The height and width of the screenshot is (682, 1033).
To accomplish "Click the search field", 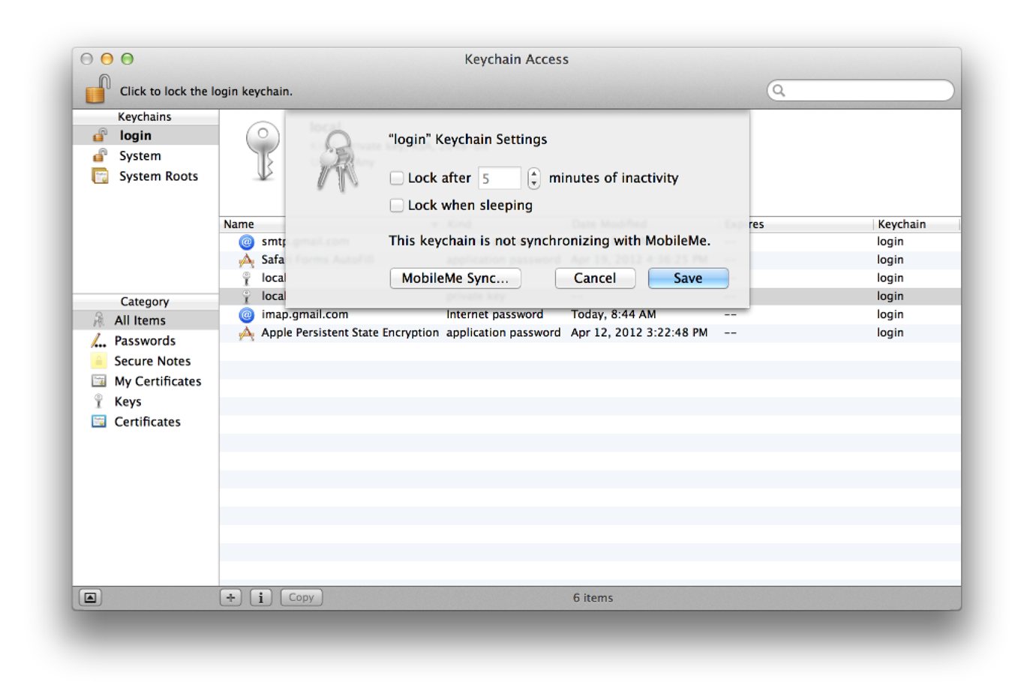I will click(860, 90).
